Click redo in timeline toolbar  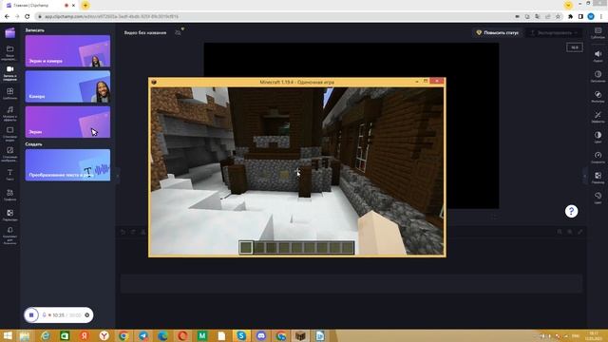click(x=133, y=232)
